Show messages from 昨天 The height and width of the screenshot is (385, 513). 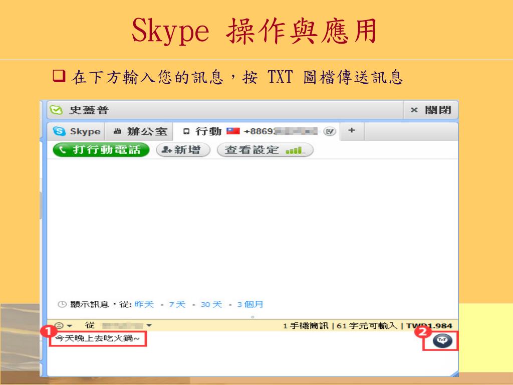click(x=144, y=304)
